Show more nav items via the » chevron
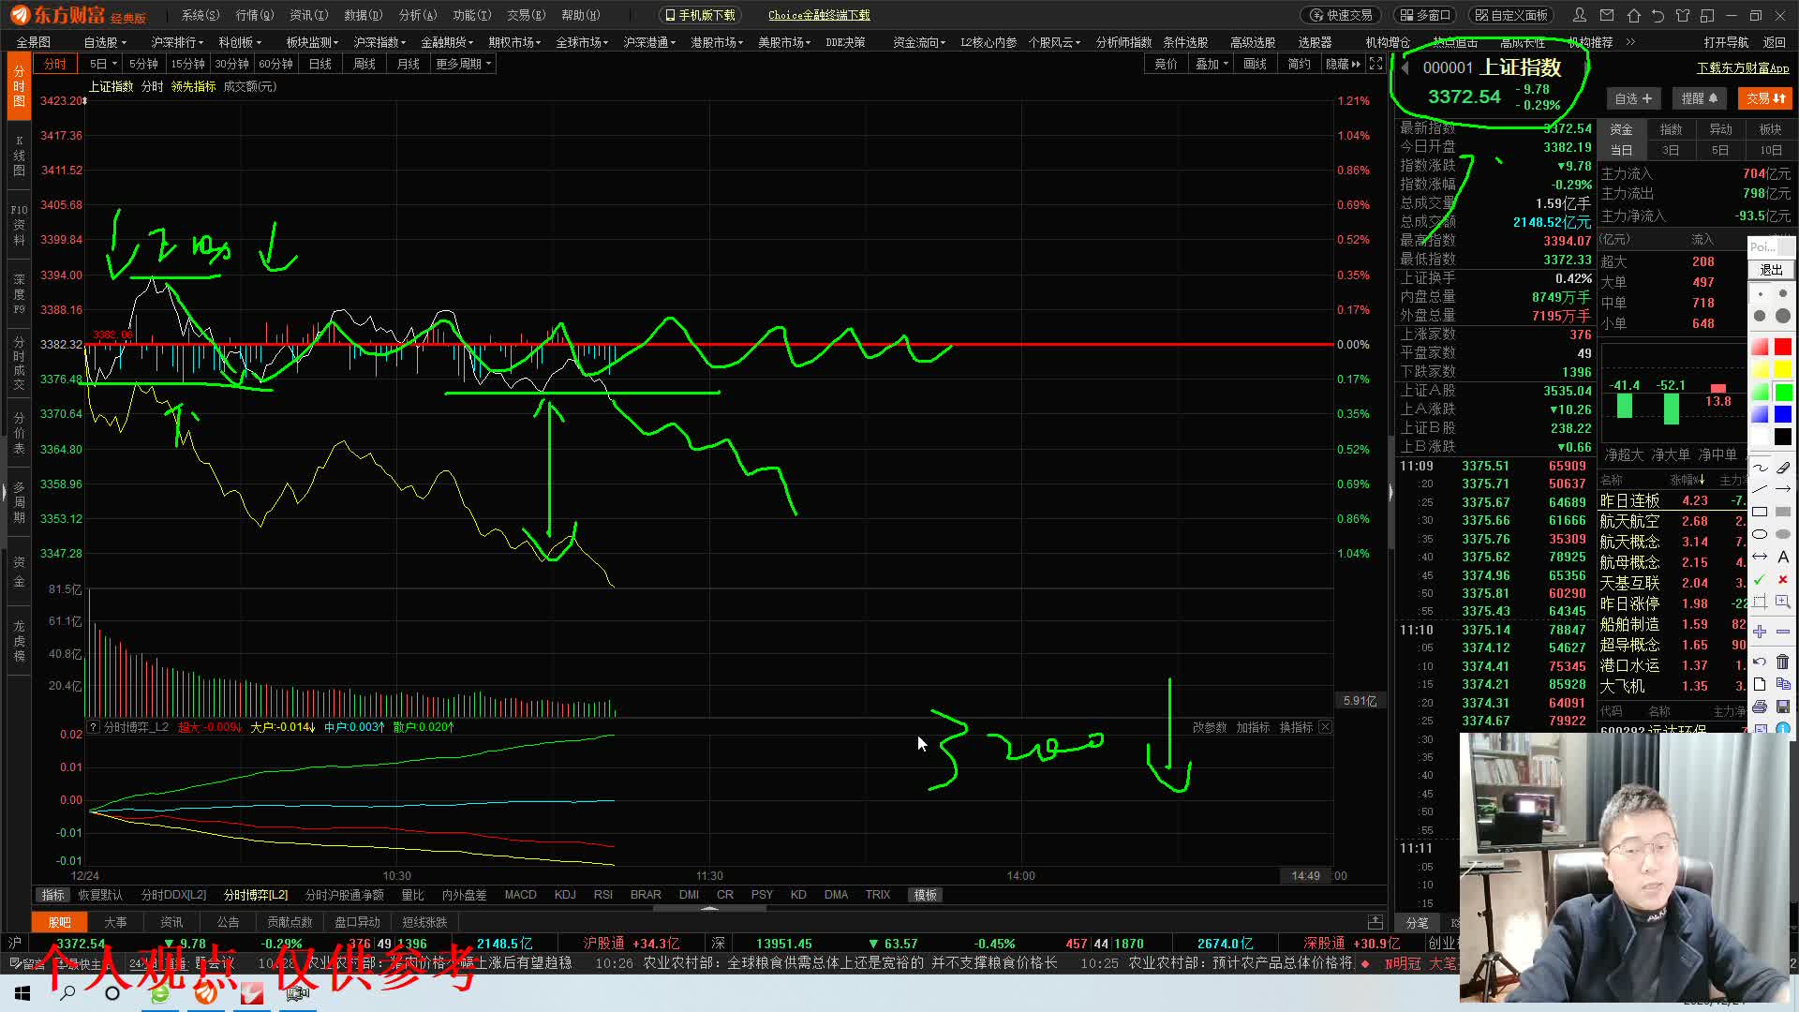 [x=1630, y=42]
